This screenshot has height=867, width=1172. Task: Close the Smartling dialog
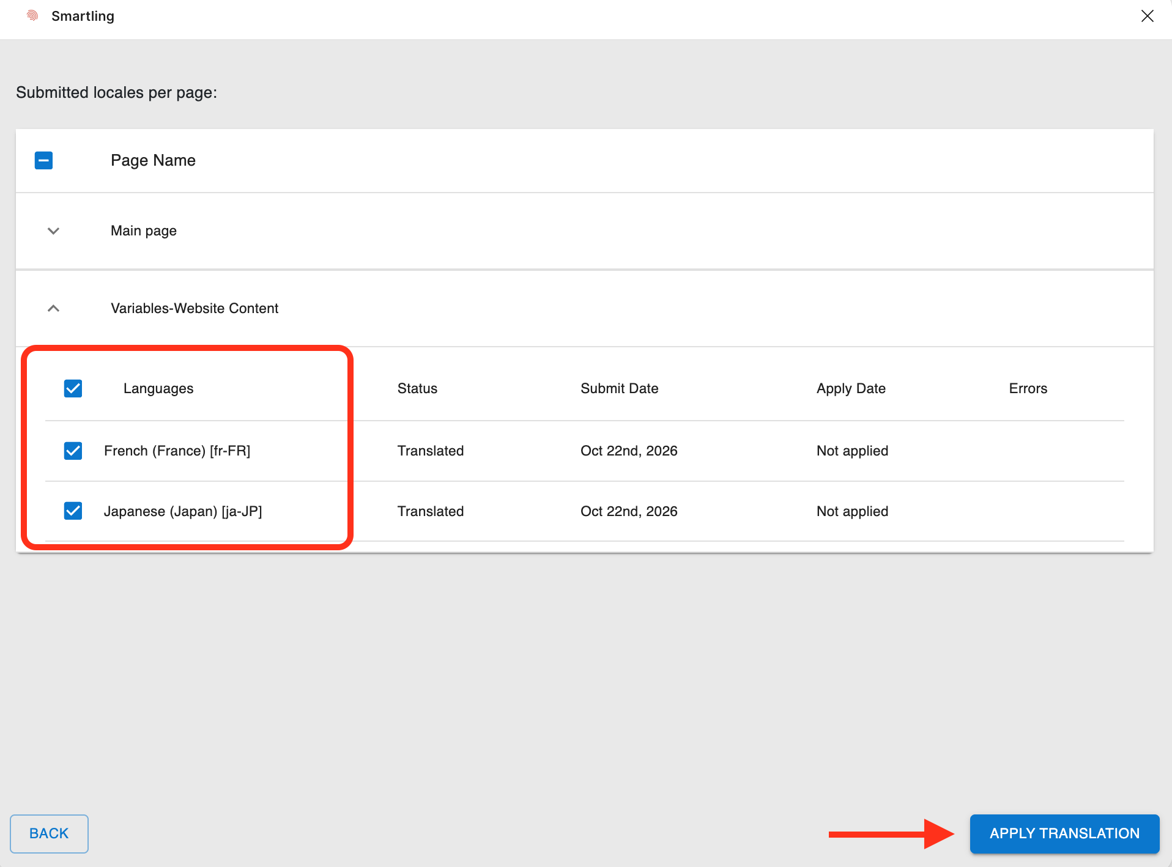(x=1147, y=16)
